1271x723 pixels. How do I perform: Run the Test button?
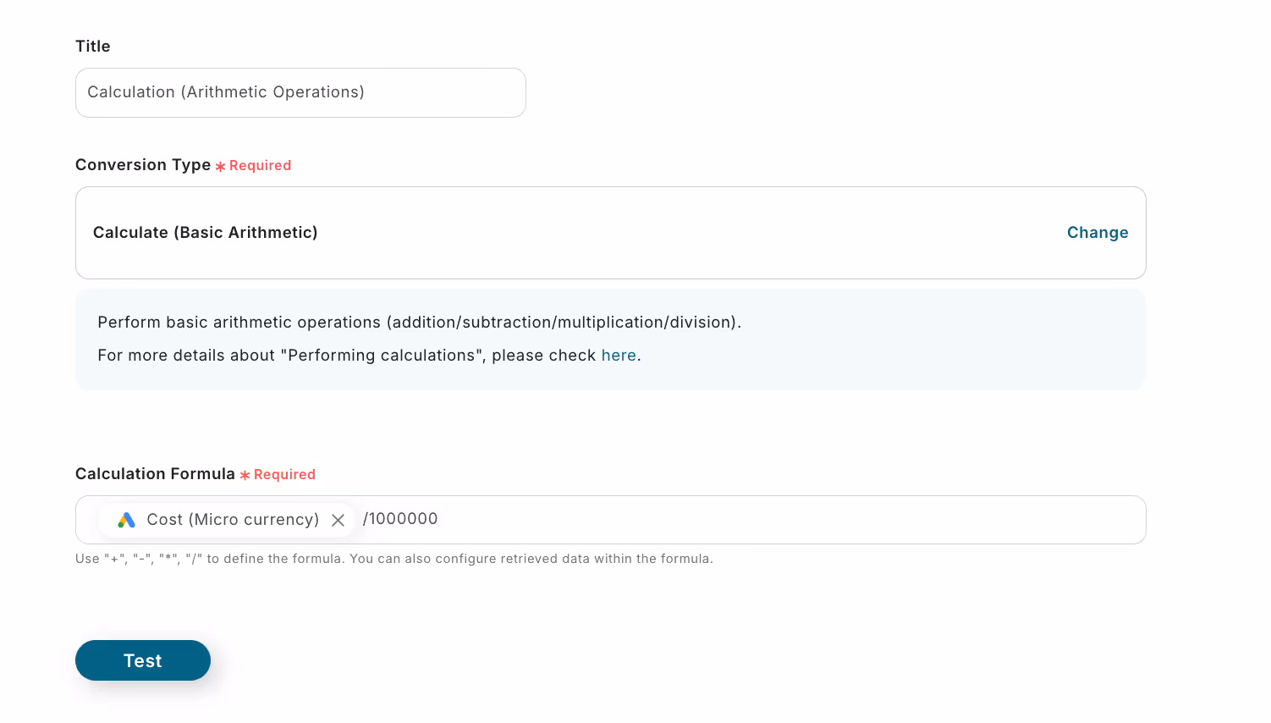coord(143,660)
